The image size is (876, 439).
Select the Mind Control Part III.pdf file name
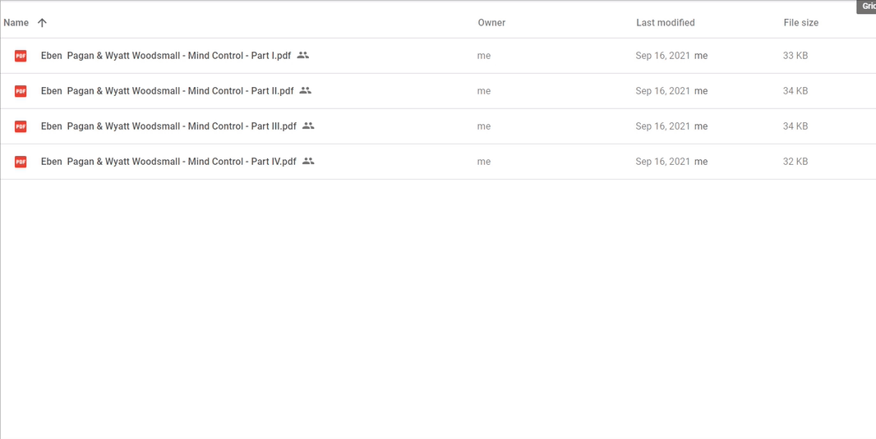click(x=168, y=126)
